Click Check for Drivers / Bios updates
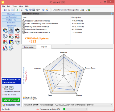The width and height of the screenshot is (115, 112). [x=66, y=10]
